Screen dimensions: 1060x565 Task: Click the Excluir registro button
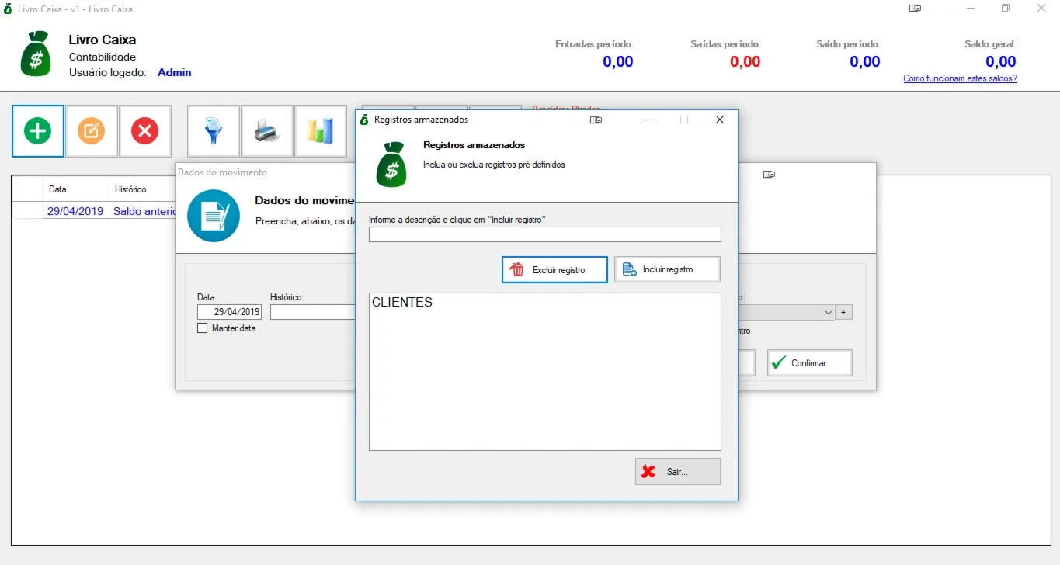(554, 269)
